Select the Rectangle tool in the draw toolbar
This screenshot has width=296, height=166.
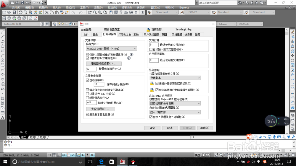[x=3, y=51]
